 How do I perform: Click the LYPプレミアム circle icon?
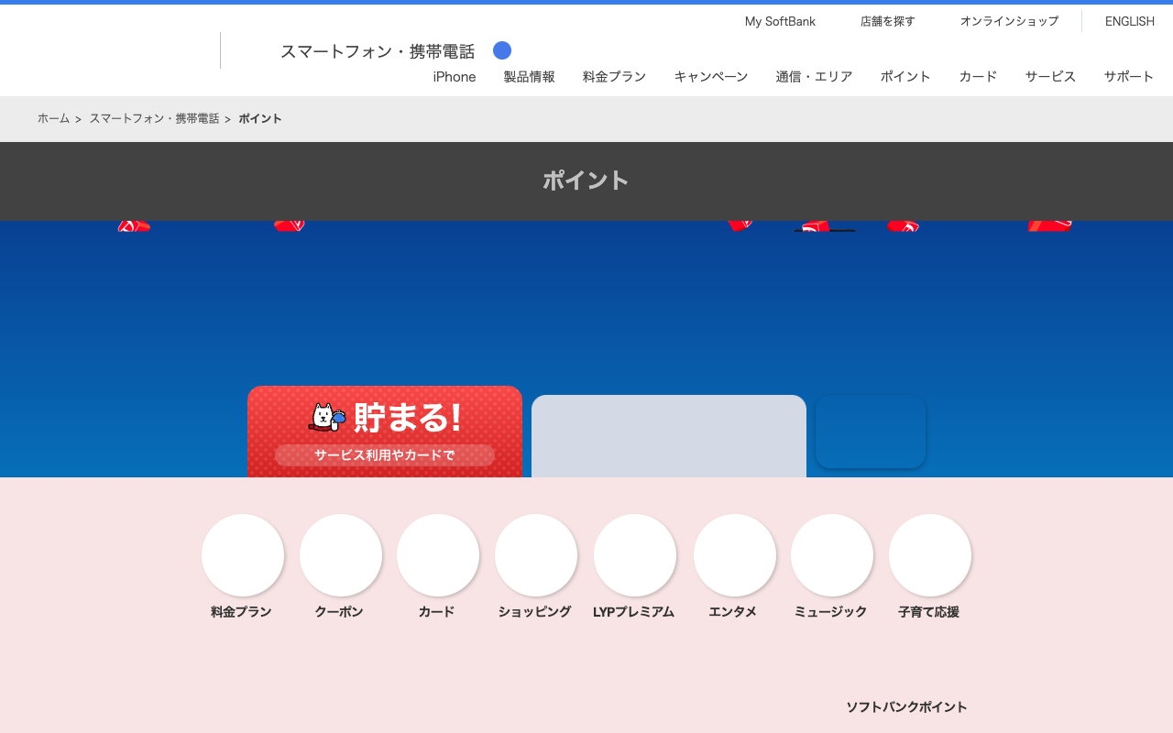coord(635,555)
